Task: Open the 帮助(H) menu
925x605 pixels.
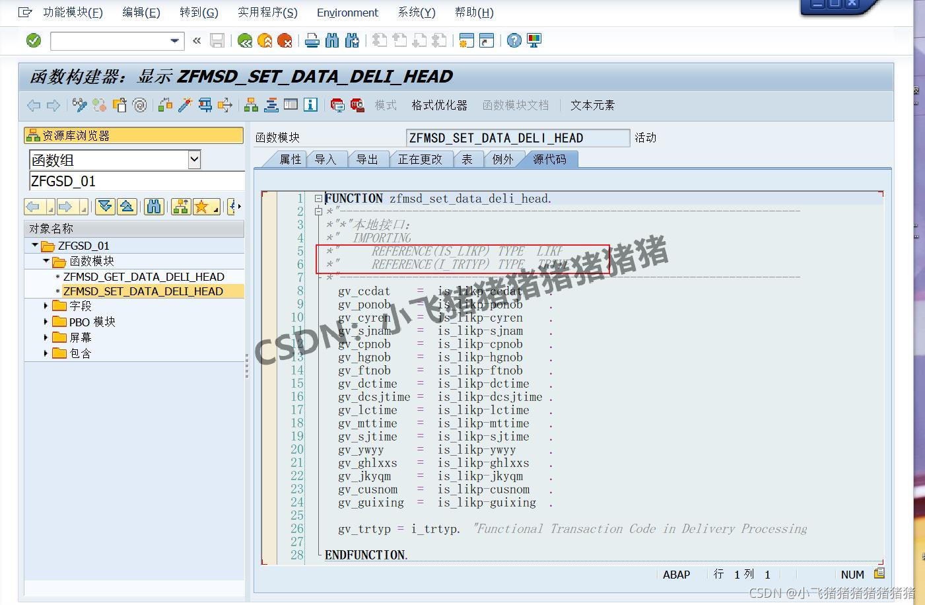Action: [x=474, y=13]
